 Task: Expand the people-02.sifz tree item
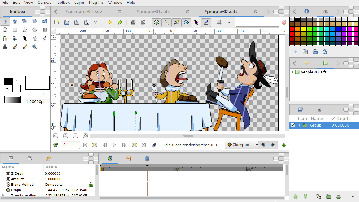(x=293, y=72)
